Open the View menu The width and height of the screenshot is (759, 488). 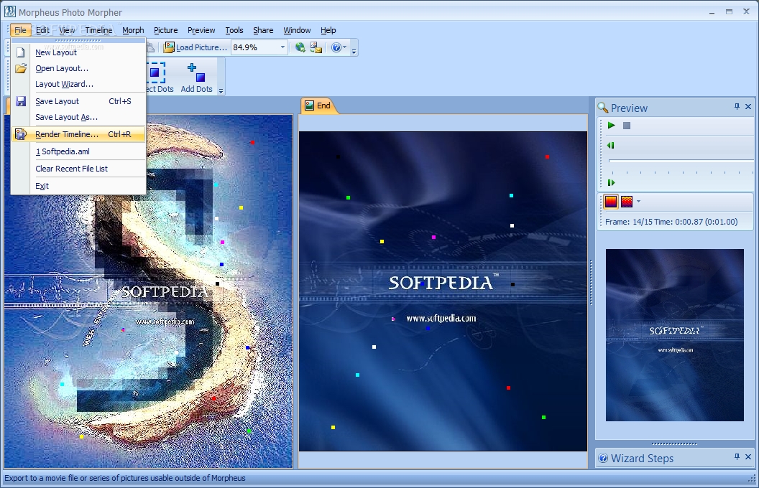[67, 30]
